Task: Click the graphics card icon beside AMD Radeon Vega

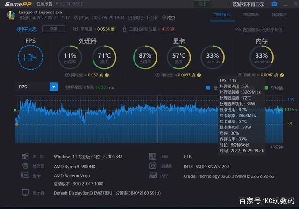Action: (25, 175)
